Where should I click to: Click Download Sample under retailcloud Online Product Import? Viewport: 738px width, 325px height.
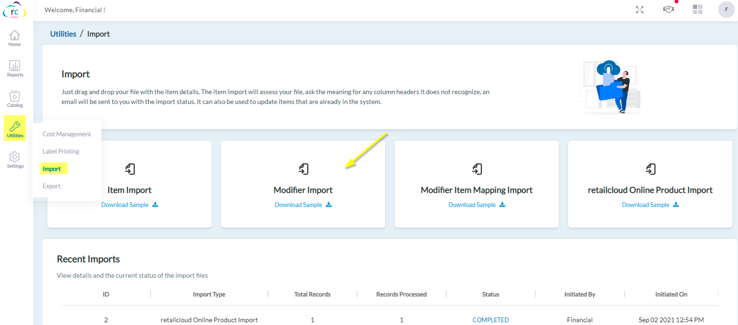pos(646,205)
